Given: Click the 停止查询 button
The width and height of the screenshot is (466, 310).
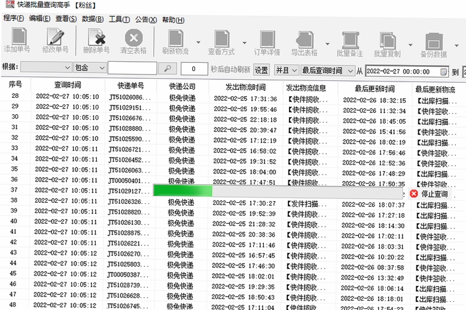Looking at the screenshot, I should click(430, 194).
